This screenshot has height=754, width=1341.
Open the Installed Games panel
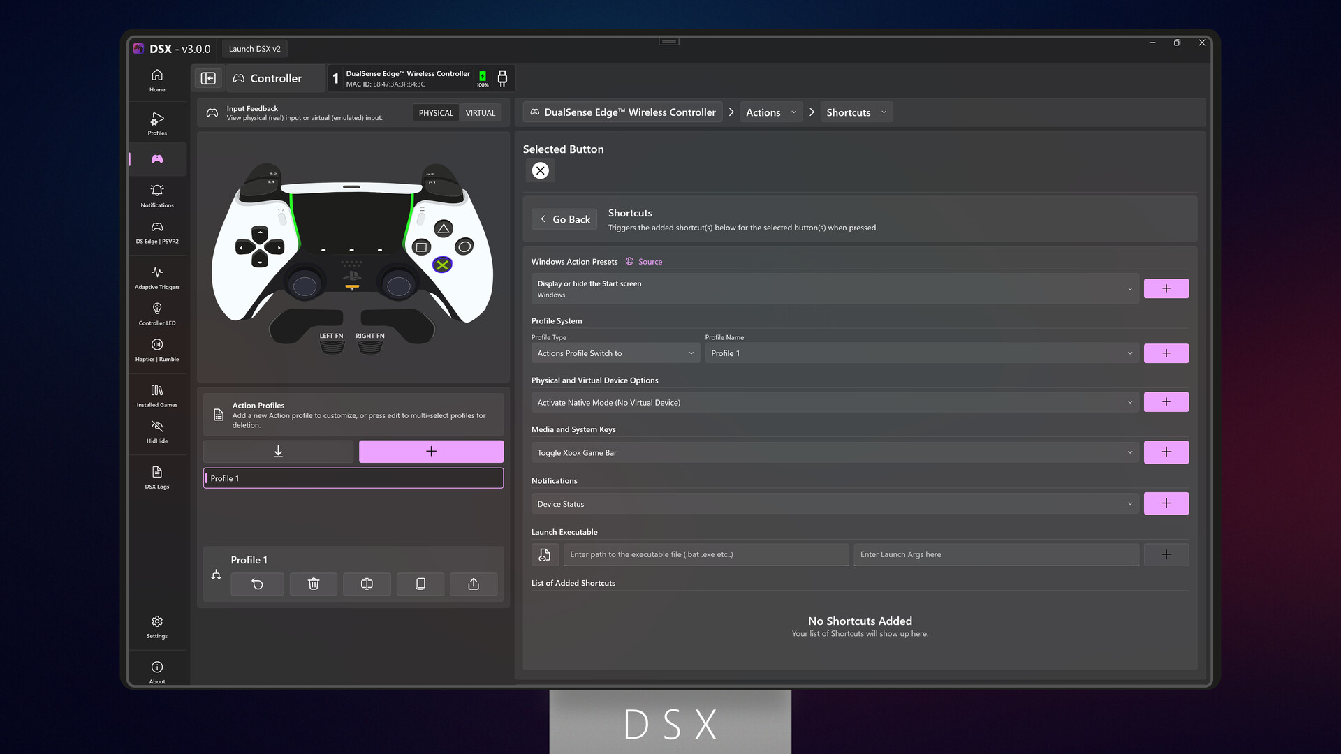(156, 394)
